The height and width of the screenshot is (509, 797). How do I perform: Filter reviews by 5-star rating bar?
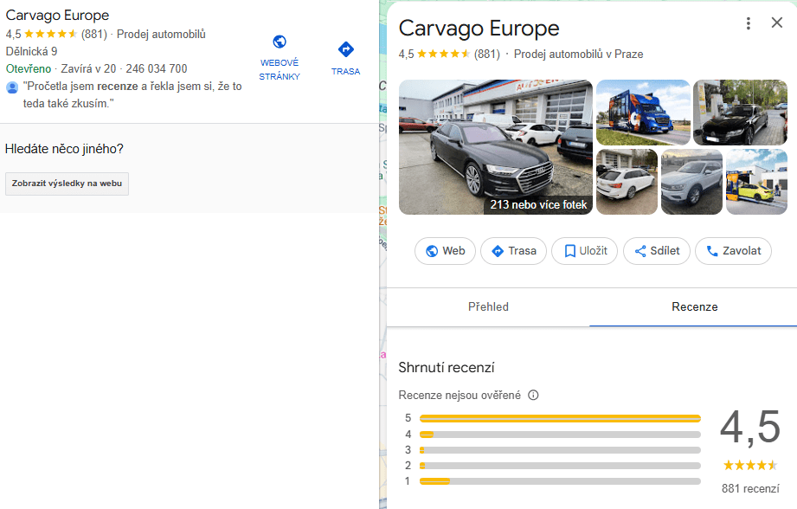click(x=559, y=418)
